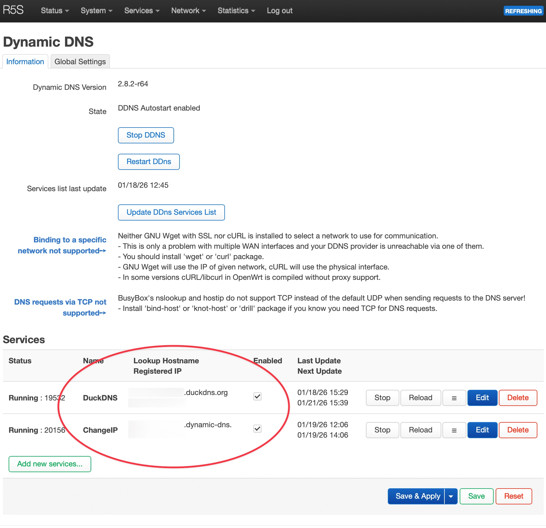Click the ChangeIP service name

100,430
